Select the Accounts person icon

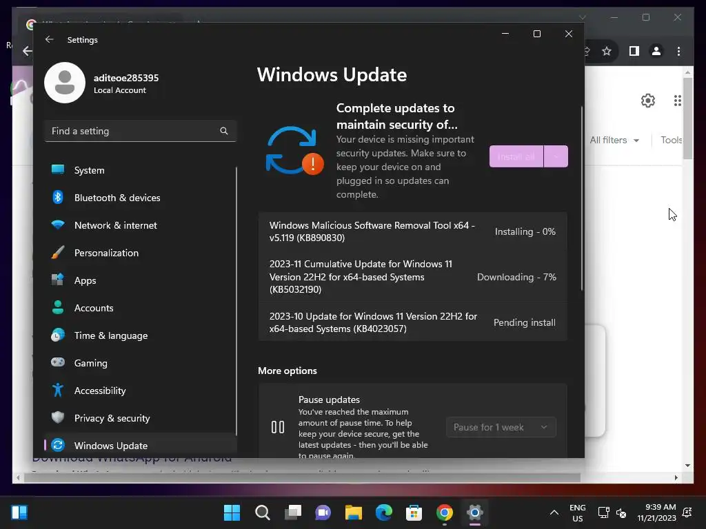58,307
